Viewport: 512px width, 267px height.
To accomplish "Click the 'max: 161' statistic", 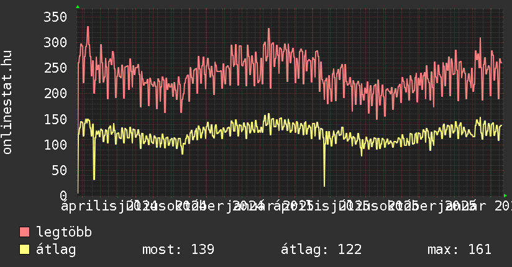I will click(x=459, y=250).
